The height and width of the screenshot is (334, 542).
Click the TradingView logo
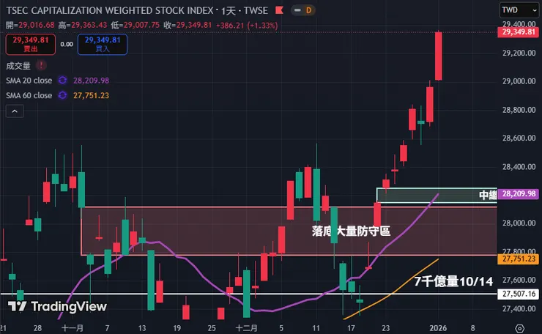pyautogui.click(x=57, y=306)
